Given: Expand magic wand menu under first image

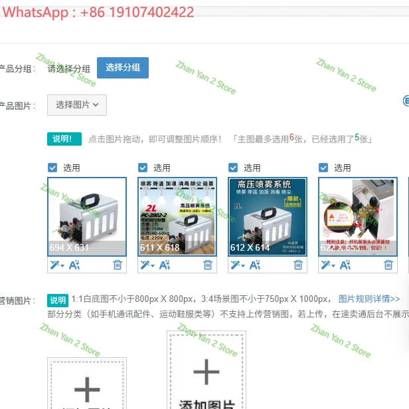Looking at the screenshot, I should pyautogui.click(x=57, y=265).
